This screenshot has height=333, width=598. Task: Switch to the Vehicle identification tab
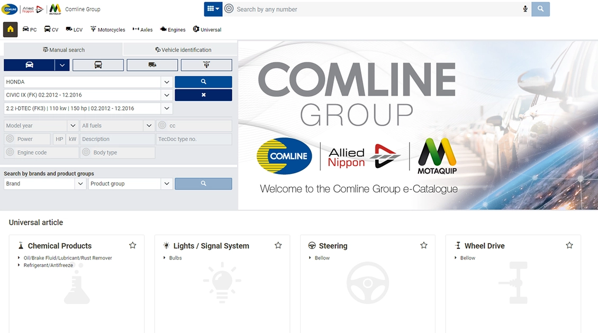(x=183, y=50)
